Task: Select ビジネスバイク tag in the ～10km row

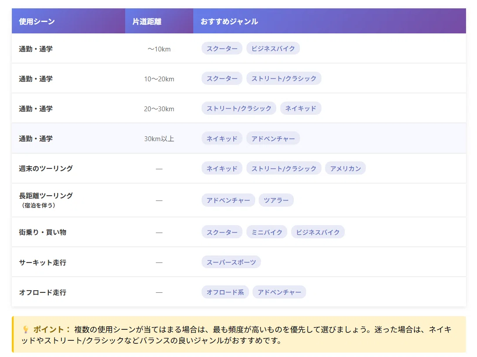Action: coord(273,48)
